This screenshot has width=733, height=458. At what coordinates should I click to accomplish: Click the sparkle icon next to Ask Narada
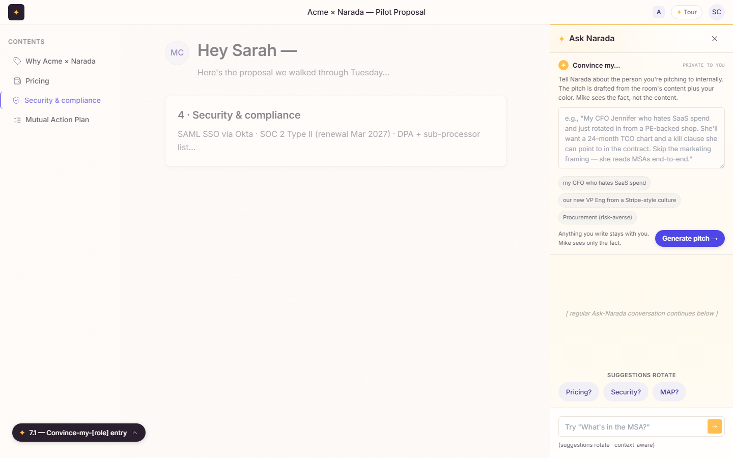click(562, 39)
